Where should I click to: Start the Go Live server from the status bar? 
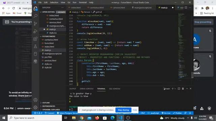click(x=166, y=113)
